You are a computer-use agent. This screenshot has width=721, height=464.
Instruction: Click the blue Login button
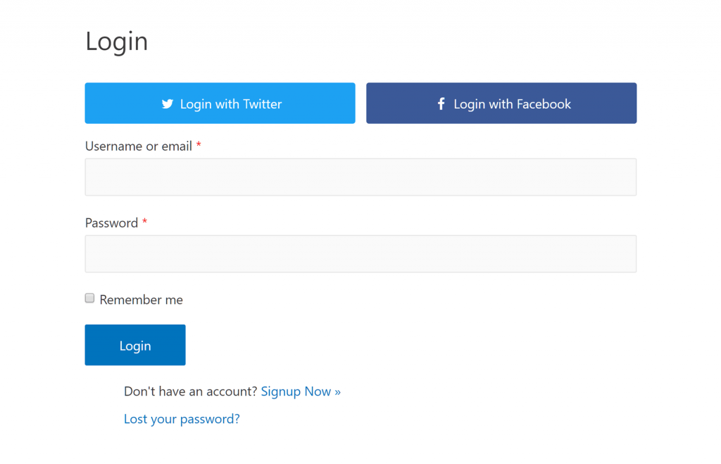pyautogui.click(x=134, y=345)
